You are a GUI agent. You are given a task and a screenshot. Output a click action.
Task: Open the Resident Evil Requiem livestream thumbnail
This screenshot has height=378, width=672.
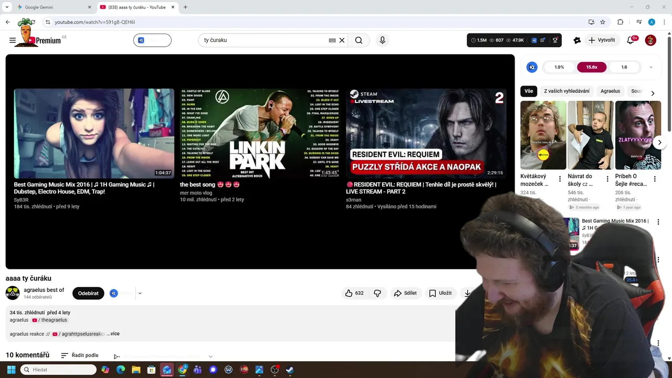click(426, 133)
